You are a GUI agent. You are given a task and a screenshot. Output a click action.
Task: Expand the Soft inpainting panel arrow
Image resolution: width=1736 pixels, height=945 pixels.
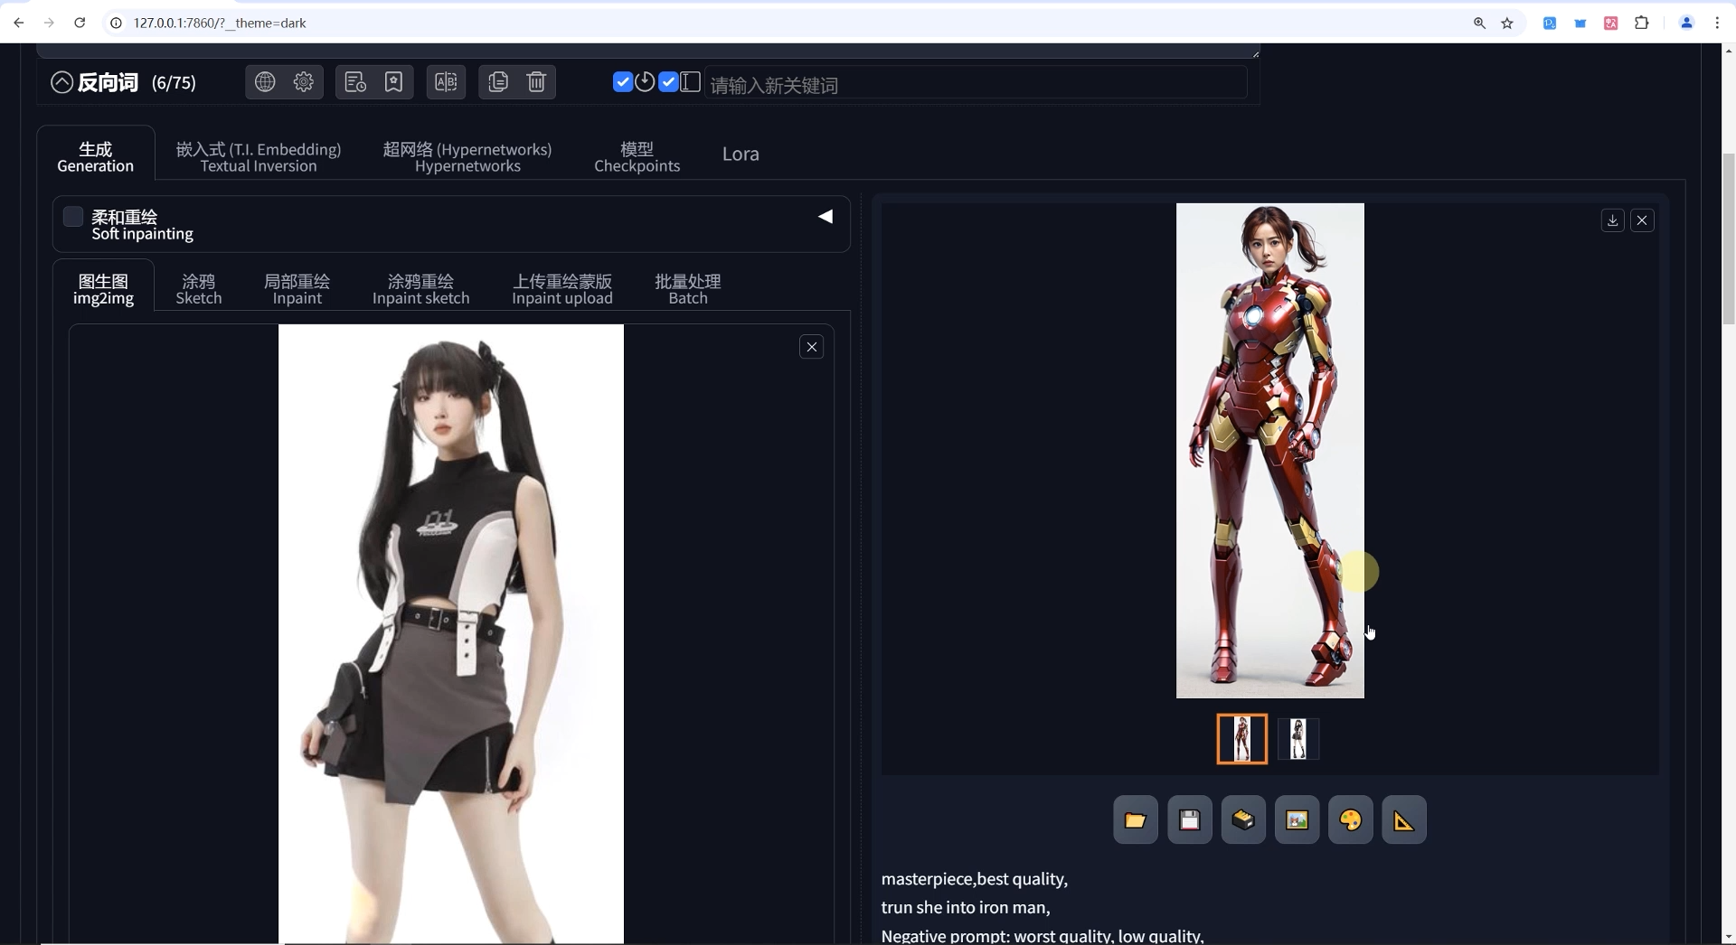tap(826, 217)
